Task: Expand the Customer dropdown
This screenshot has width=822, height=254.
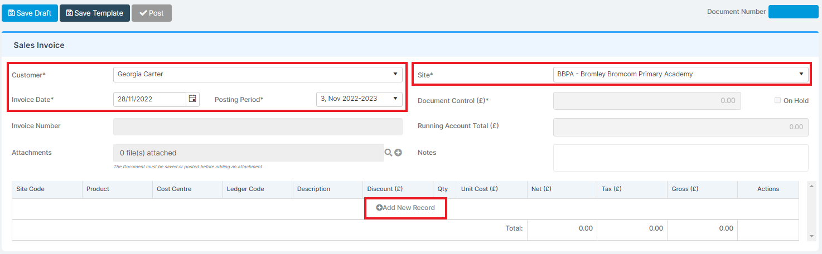Action: tap(258, 74)
